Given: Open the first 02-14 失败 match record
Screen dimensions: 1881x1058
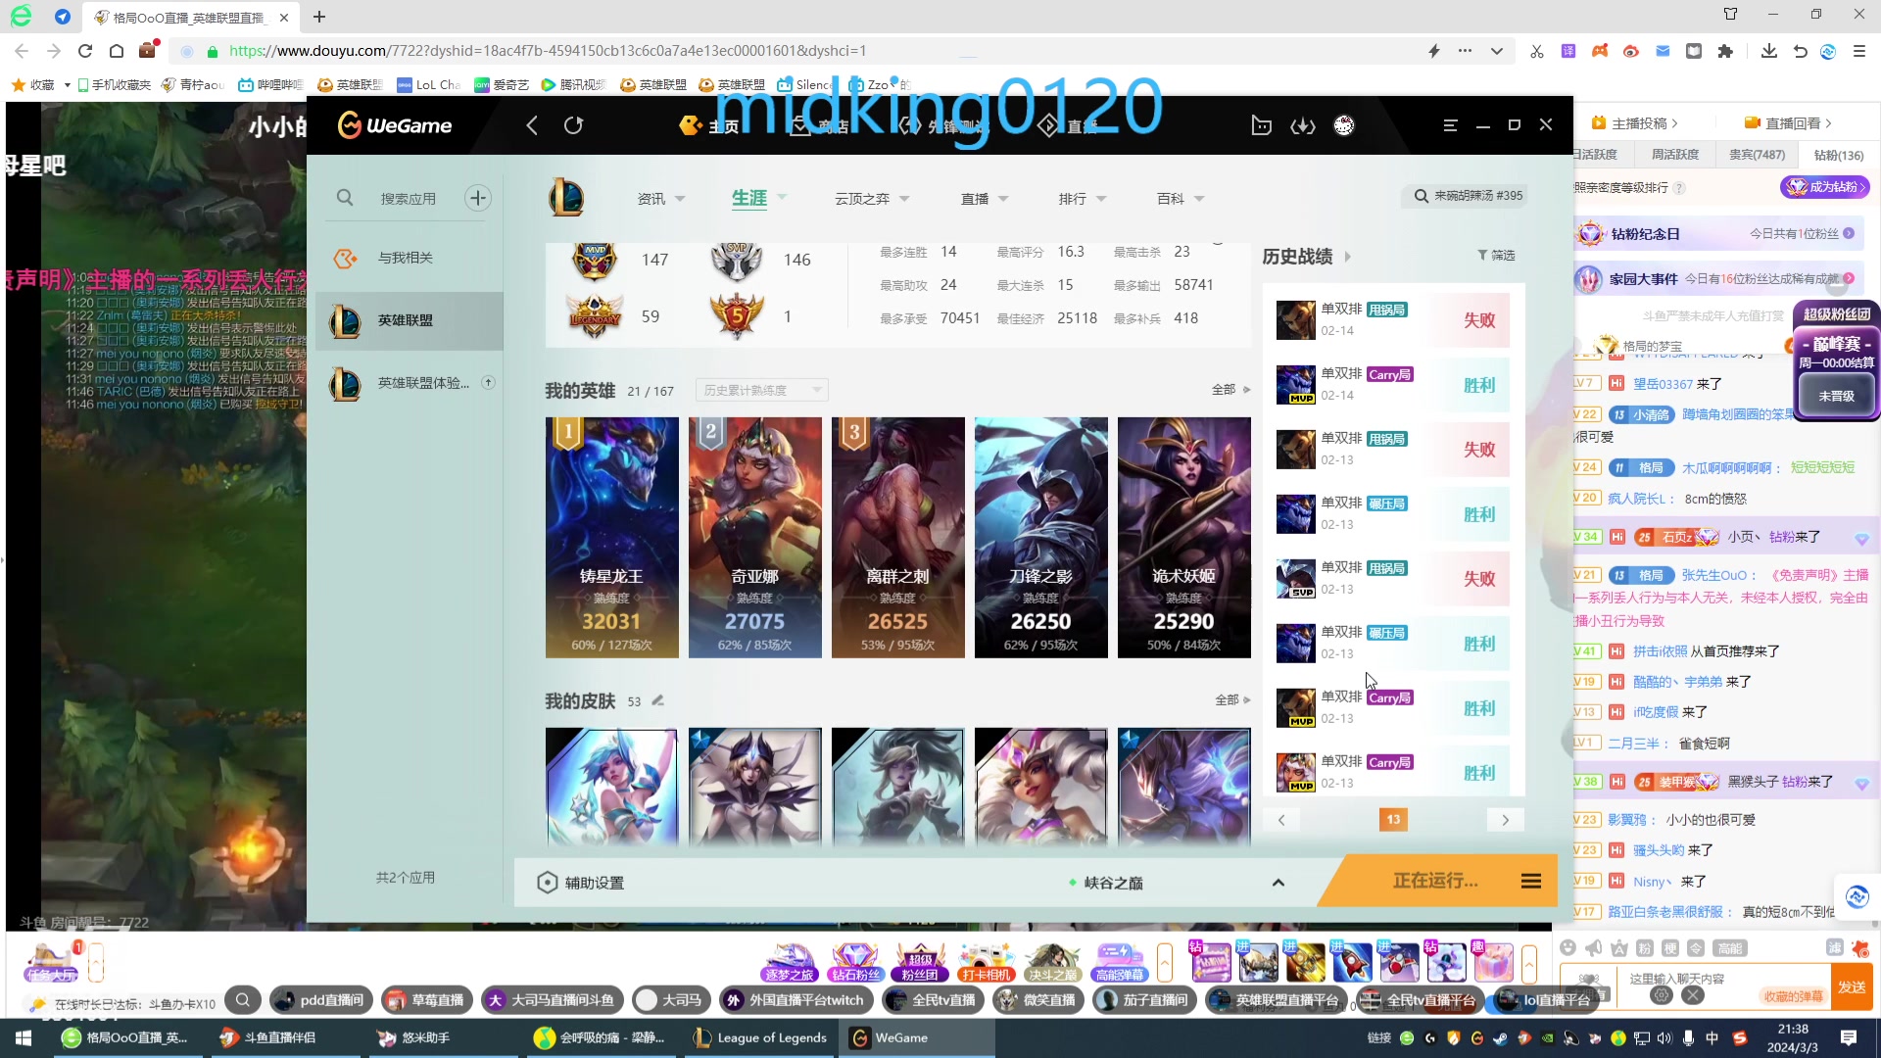Looking at the screenshot, I should 1393,319.
